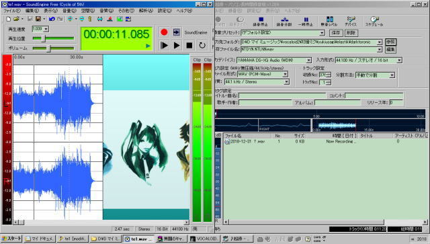
Task: Click the スケジュール schedule icon
Action: pyautogui.click(x=374, y=22)
